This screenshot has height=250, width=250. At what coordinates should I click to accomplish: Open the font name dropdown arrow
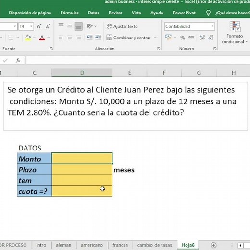point(15,26)
